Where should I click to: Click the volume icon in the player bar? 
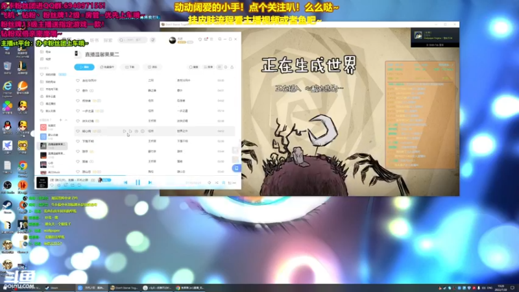tap(209, 183)
